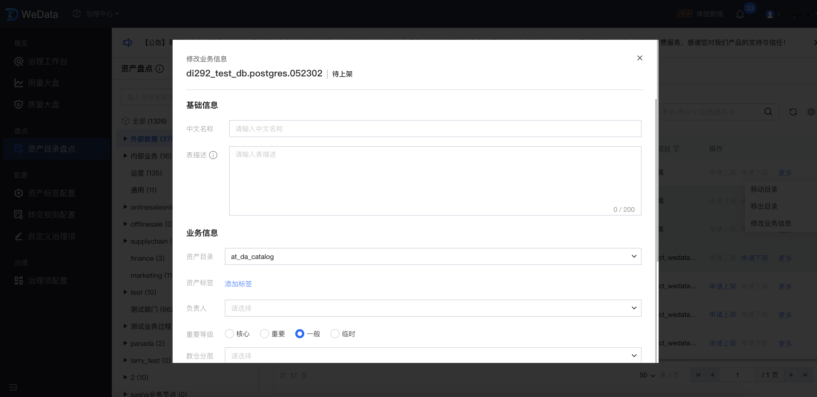Click the info icon next to 表描述
Viewport: 817px width, 397px height.
click(x=213, y=155)
